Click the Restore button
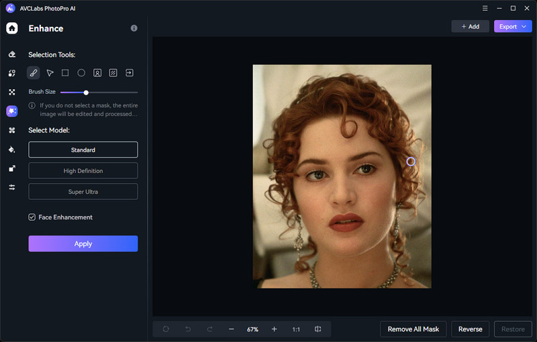Viewport: 537px width, 342px height. (513, 329)
